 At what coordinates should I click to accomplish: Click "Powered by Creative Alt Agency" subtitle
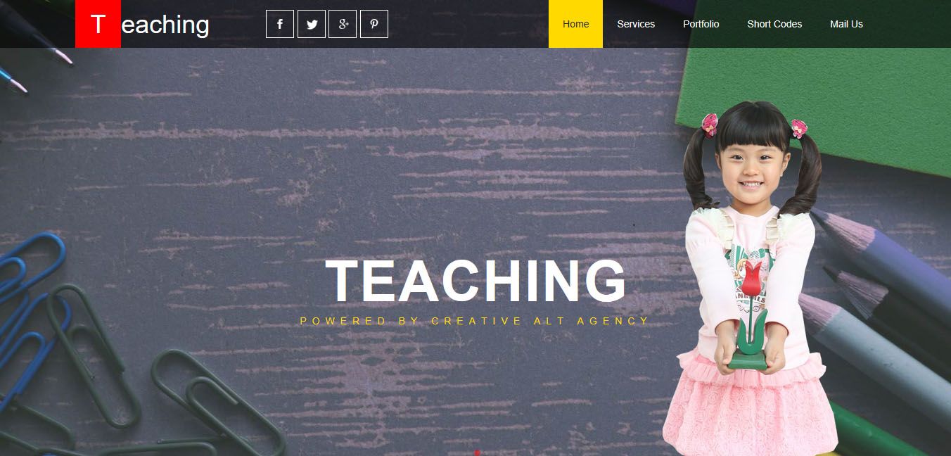pyautogui.click(x=475, y=321)
